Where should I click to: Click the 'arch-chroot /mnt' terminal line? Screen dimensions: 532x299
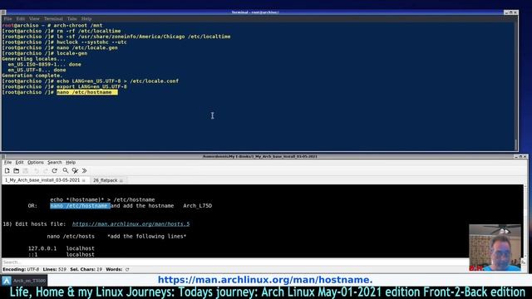(77, 26)
